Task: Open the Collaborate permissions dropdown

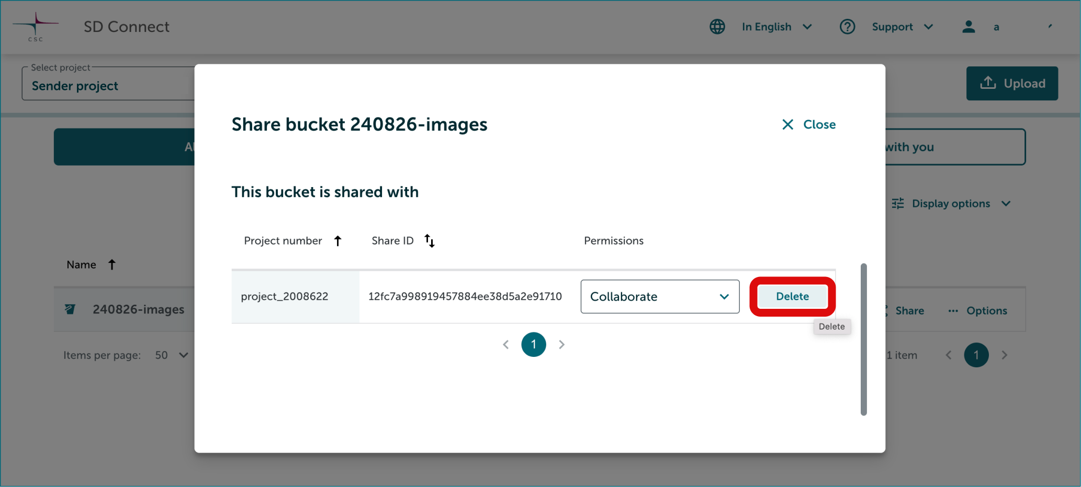Action: click(x=660, y=296)
